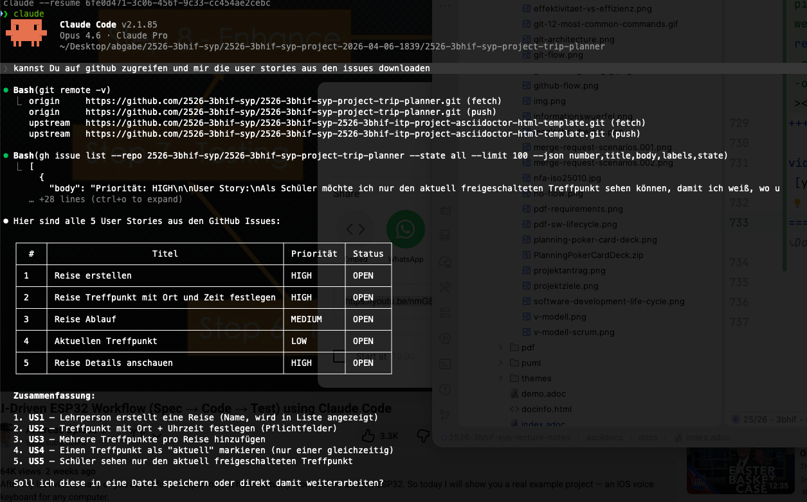This screenshot has height=502, width=807.
Task: Select planning-poker-card-deck.png in project tree
Action: click(x=595, y=239)
